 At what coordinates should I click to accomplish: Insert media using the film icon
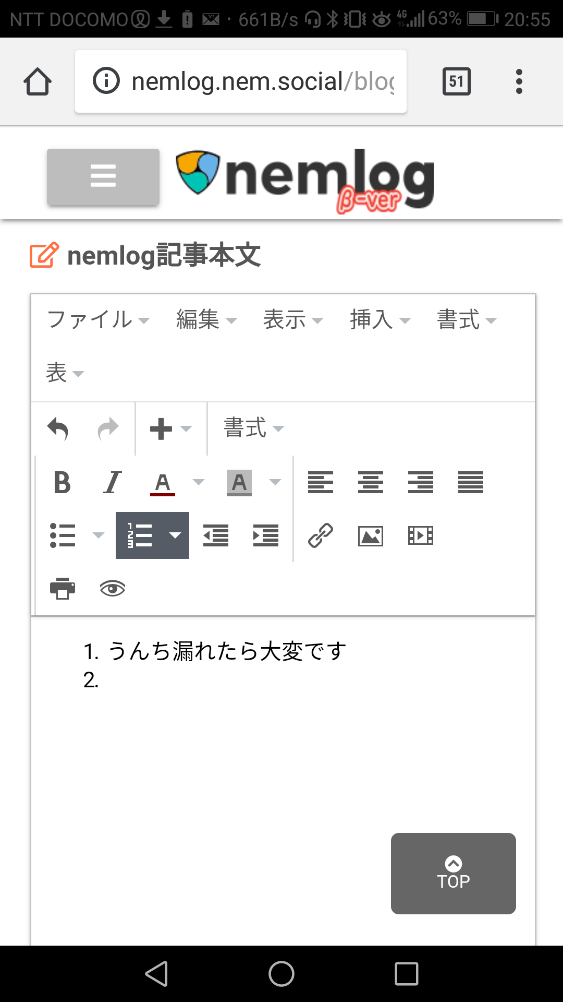(x=420, y=535)
